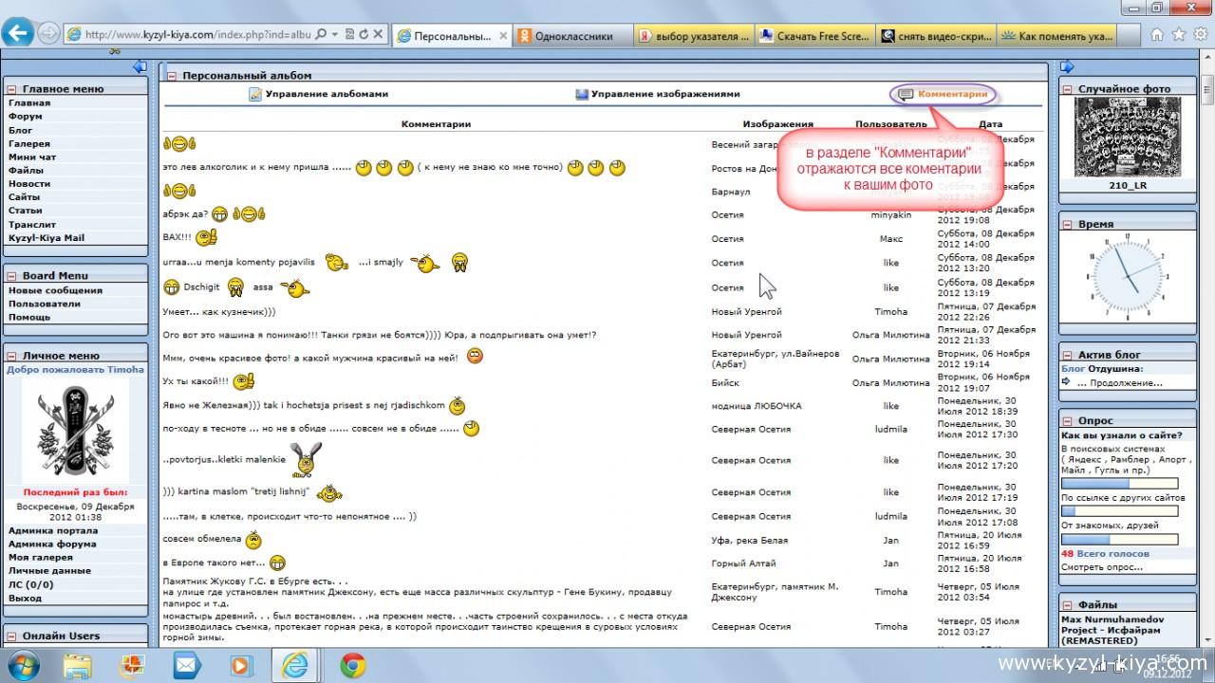Click the Управление изображениями icon
The width and height of the screenshot is (1215, 683).
[x=582, y=94]
